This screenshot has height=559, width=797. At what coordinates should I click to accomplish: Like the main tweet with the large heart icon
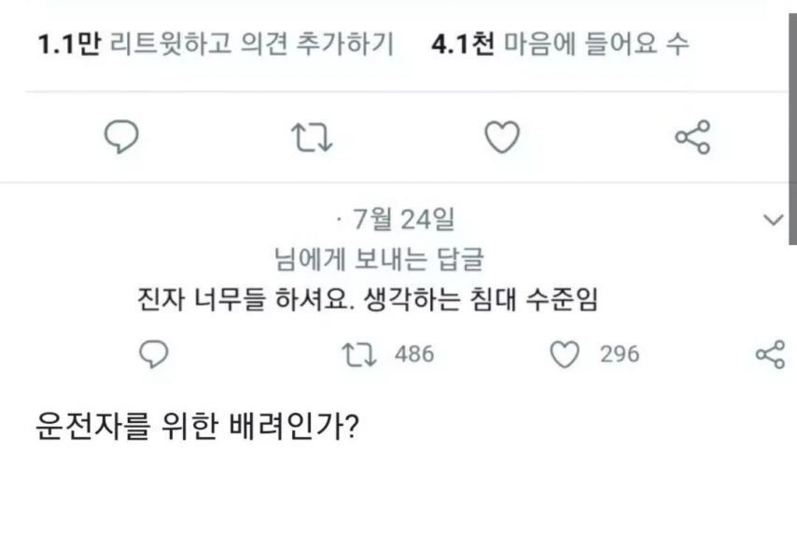(502, 138)
